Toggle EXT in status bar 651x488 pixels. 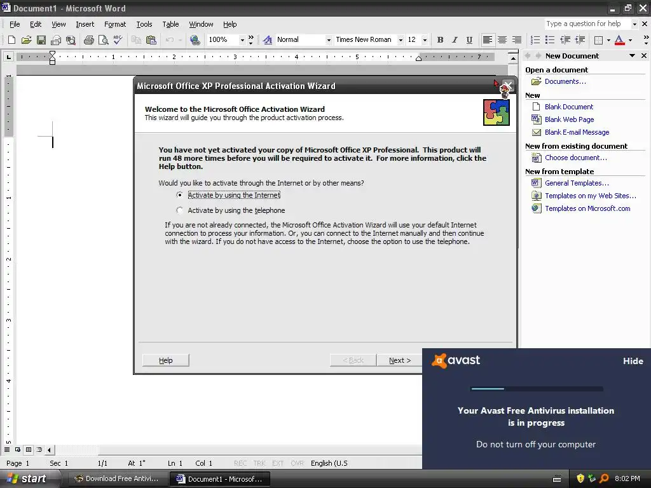(x=278, y=463)
